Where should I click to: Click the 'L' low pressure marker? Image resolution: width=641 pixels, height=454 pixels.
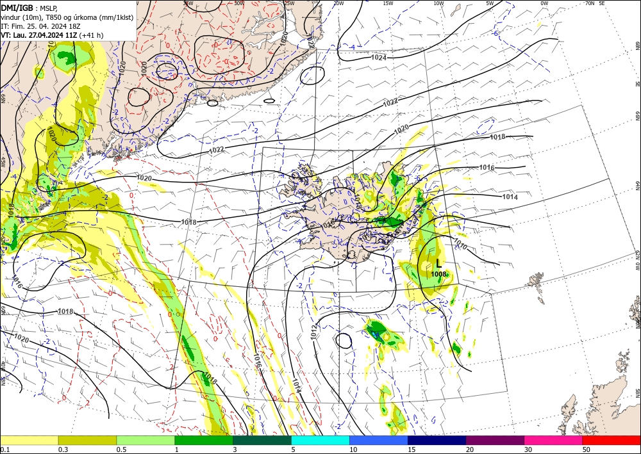tap(438, 263)
